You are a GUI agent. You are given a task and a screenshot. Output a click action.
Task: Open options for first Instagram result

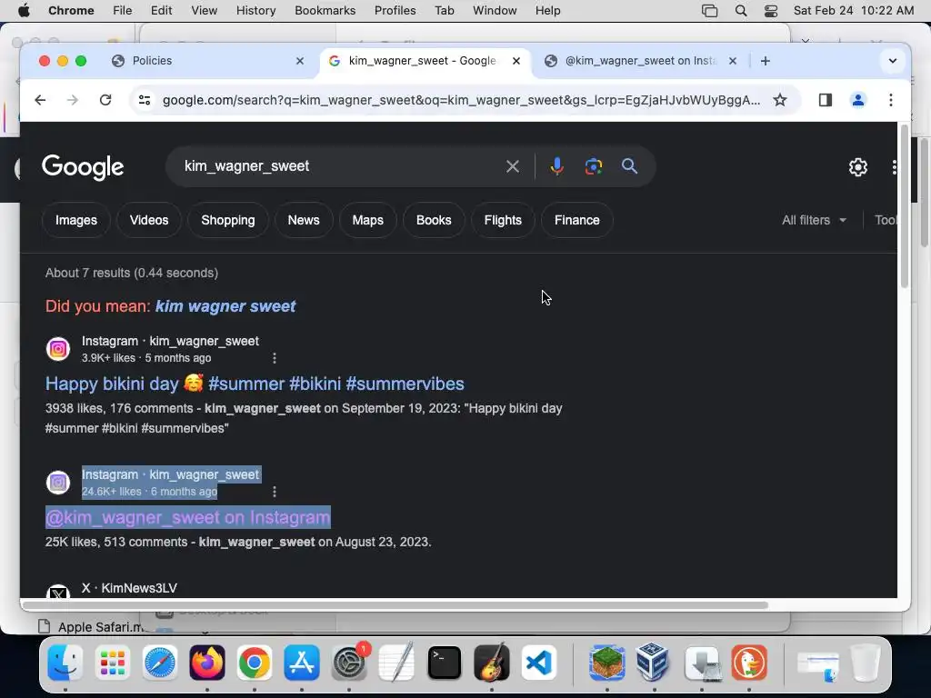click(275, 358)
